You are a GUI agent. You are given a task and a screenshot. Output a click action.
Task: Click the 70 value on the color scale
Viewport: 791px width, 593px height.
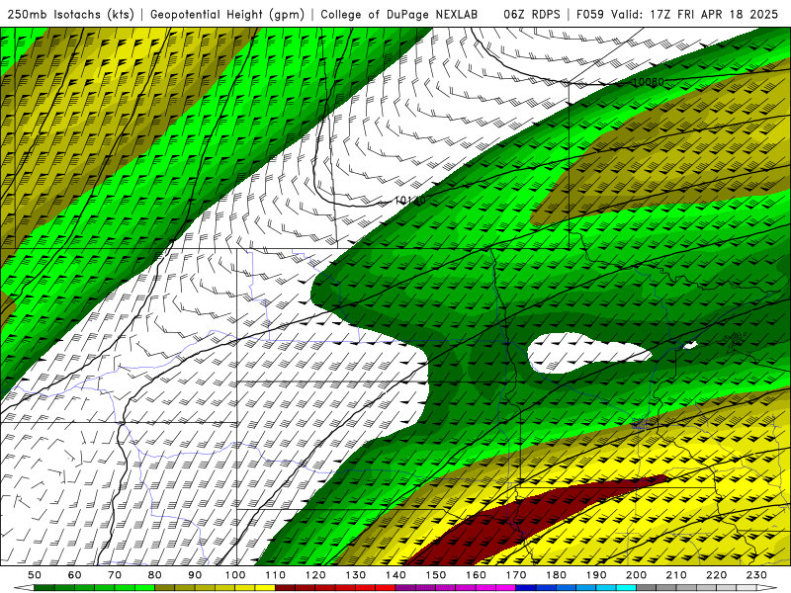pyautogui.click(x=115, y=575)
